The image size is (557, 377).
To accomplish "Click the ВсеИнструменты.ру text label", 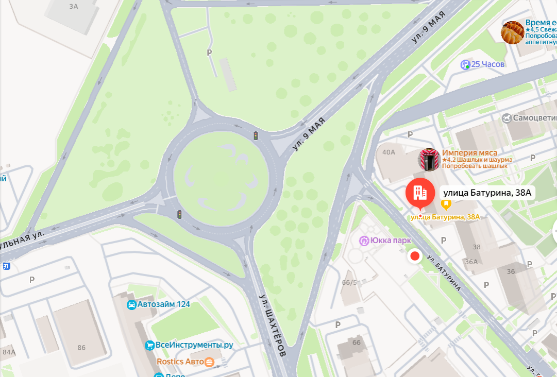I will pyautogui.click(x=194, y=345).
